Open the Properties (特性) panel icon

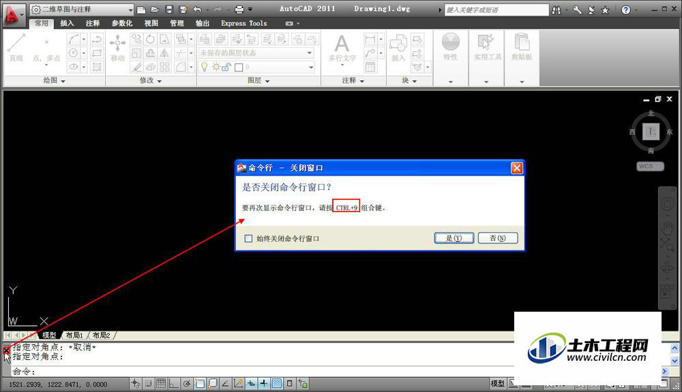click(451, 47)
